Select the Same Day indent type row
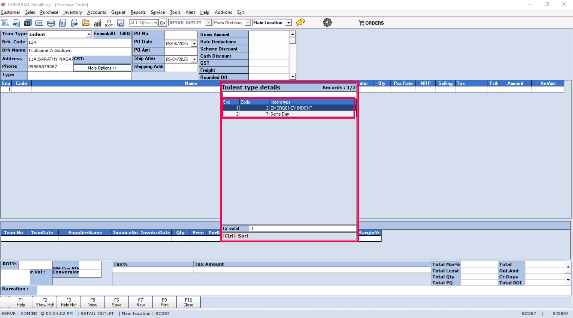 289,114
